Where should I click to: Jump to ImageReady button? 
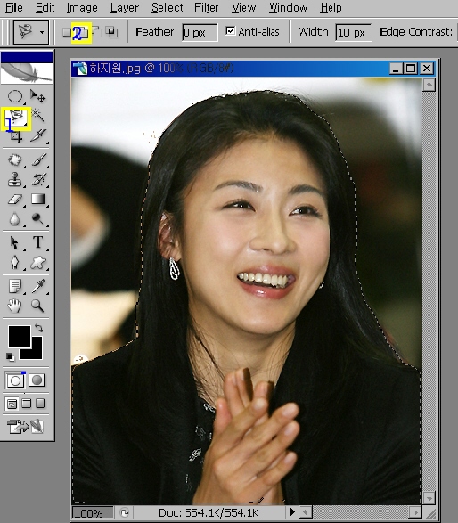pyautogui.click(x=25, y=426)
